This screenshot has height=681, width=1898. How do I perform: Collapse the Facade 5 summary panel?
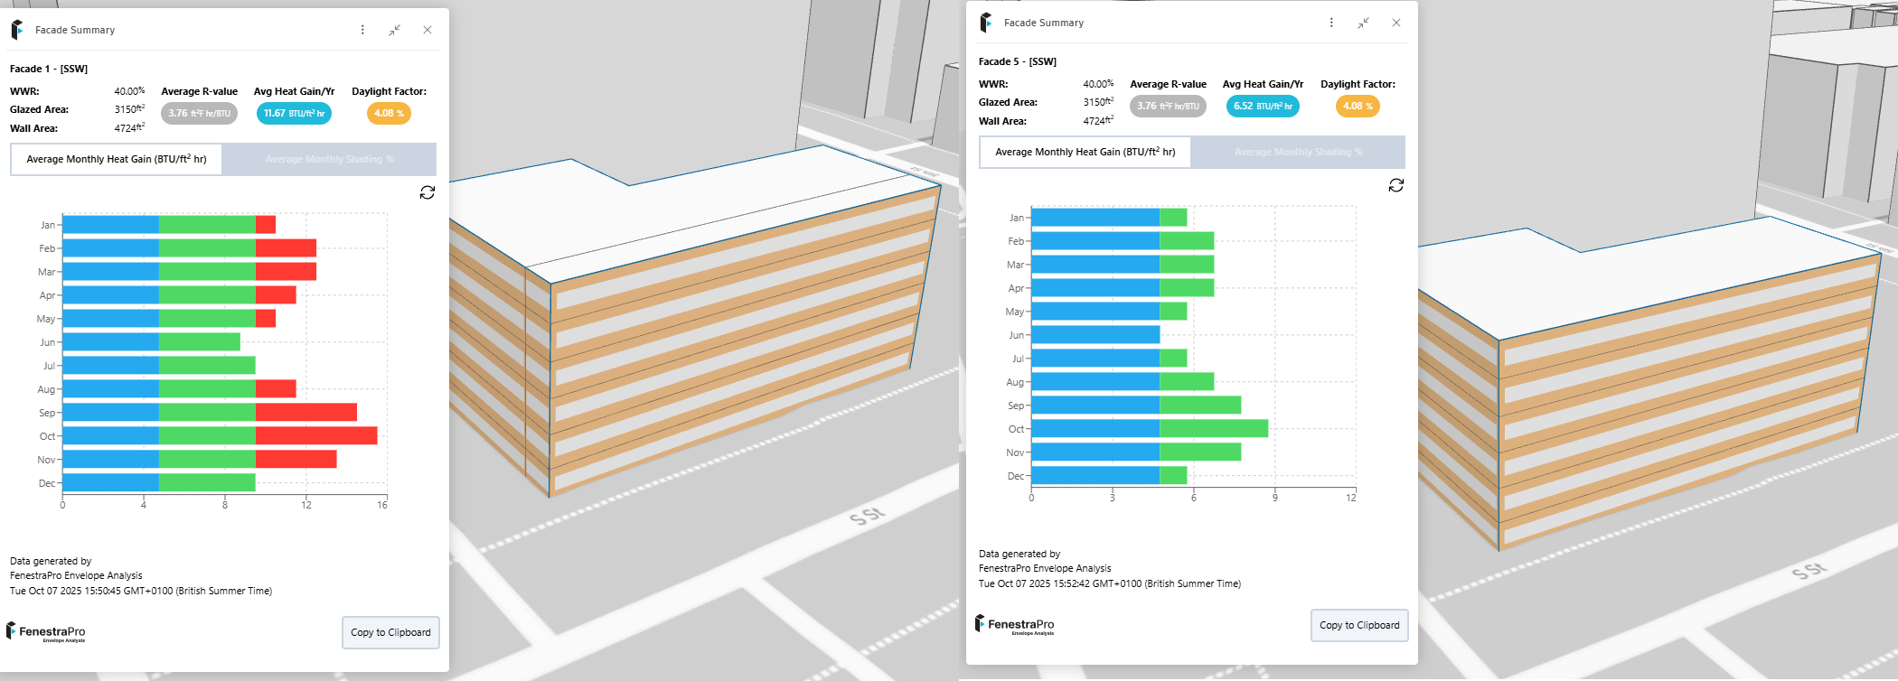point(1363,23)
